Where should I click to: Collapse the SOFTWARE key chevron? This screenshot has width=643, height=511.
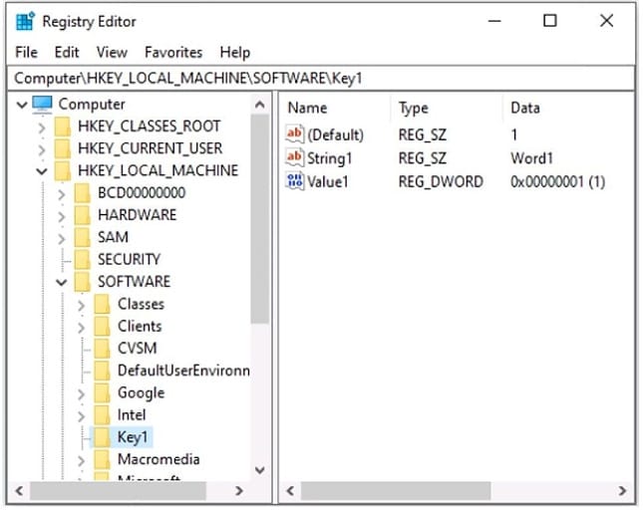point(61,282)
